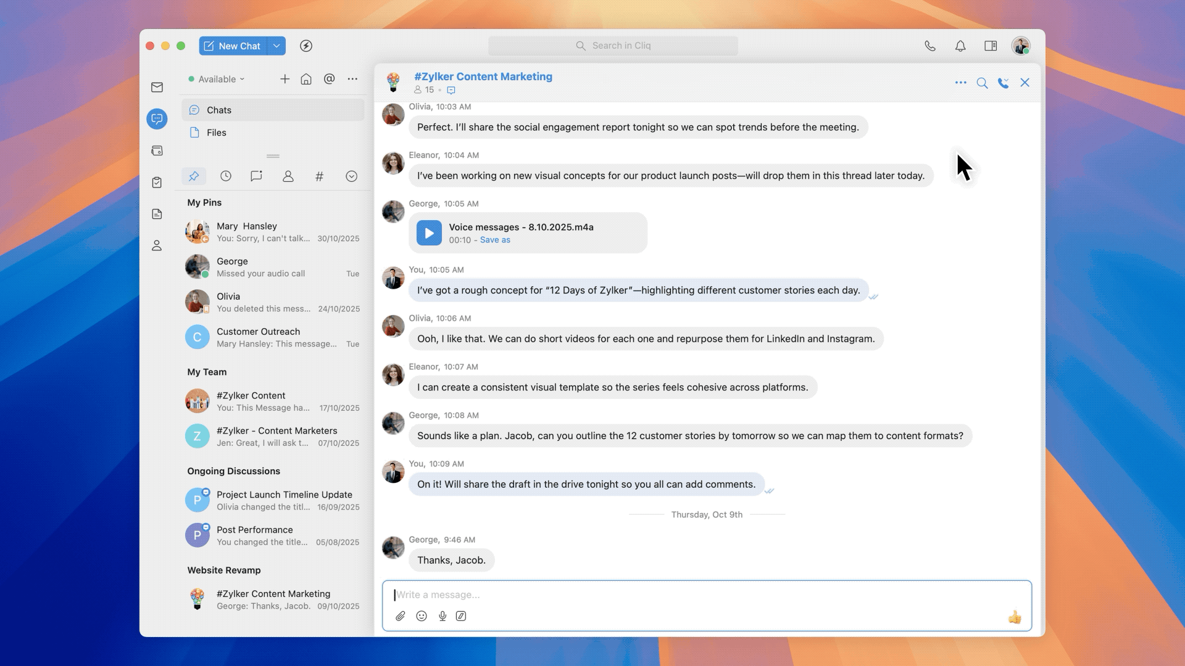The height and width of the screenshot is (666, 1185).
Task: Open the notes document icon in sidebar
Action: (x=157, y=213)
